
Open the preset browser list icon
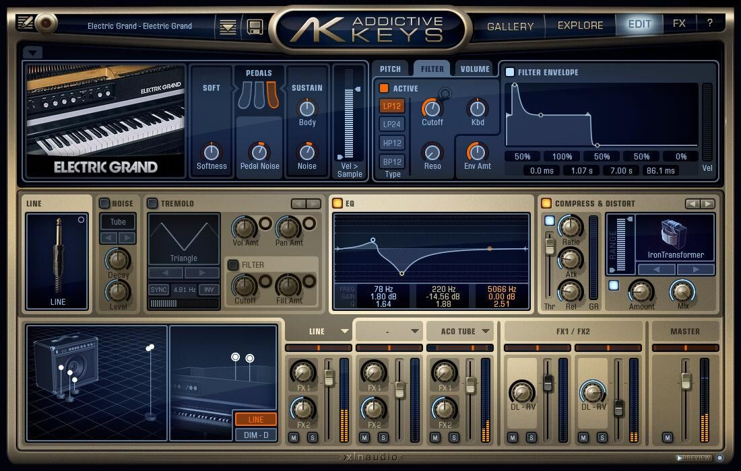point(228,27)
